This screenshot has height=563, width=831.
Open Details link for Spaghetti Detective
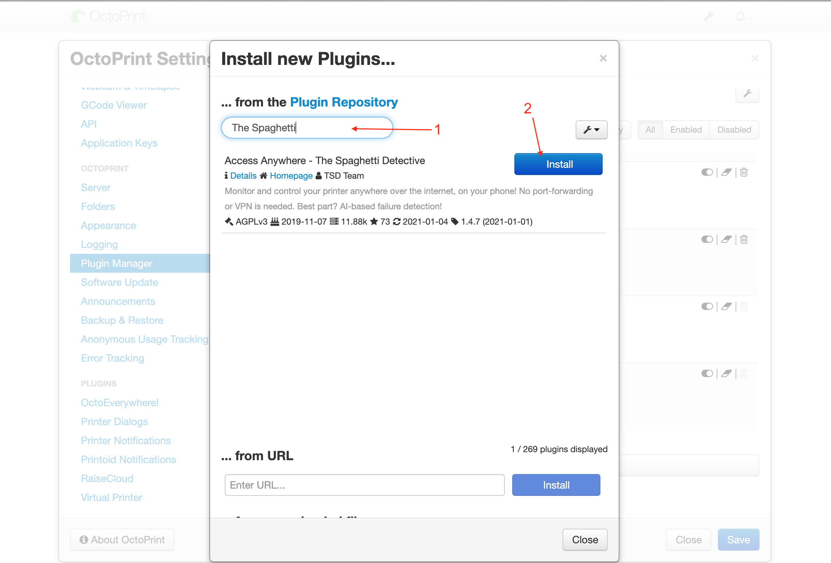[x=243, y=176]
